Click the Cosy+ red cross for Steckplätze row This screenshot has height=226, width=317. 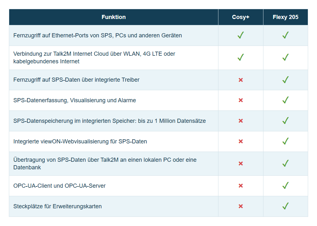241,206
